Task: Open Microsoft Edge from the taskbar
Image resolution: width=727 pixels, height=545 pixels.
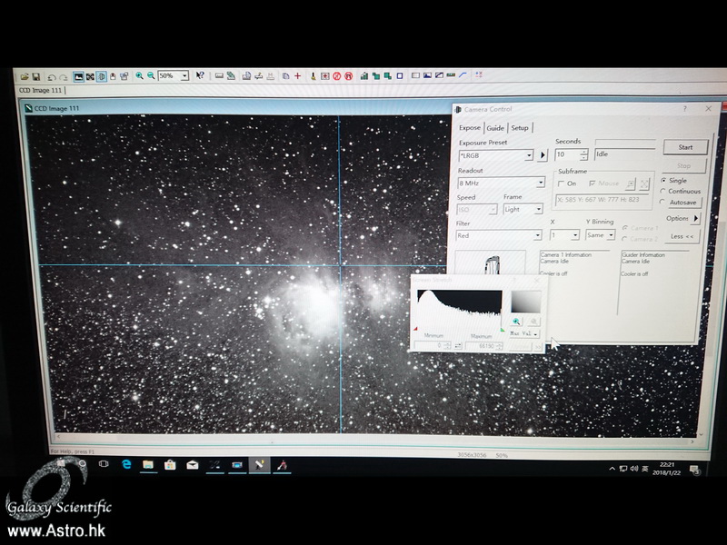Action: [127, 464]
